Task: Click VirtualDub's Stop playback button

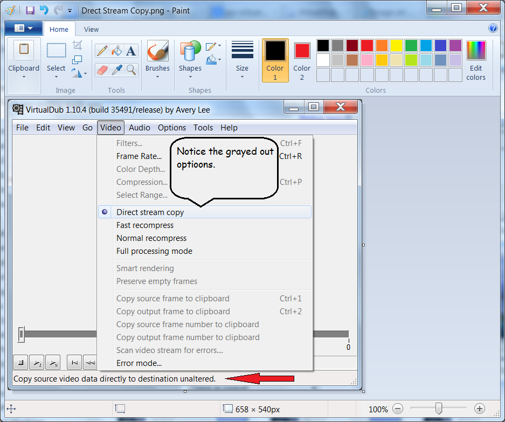Action: coord(20,363)
